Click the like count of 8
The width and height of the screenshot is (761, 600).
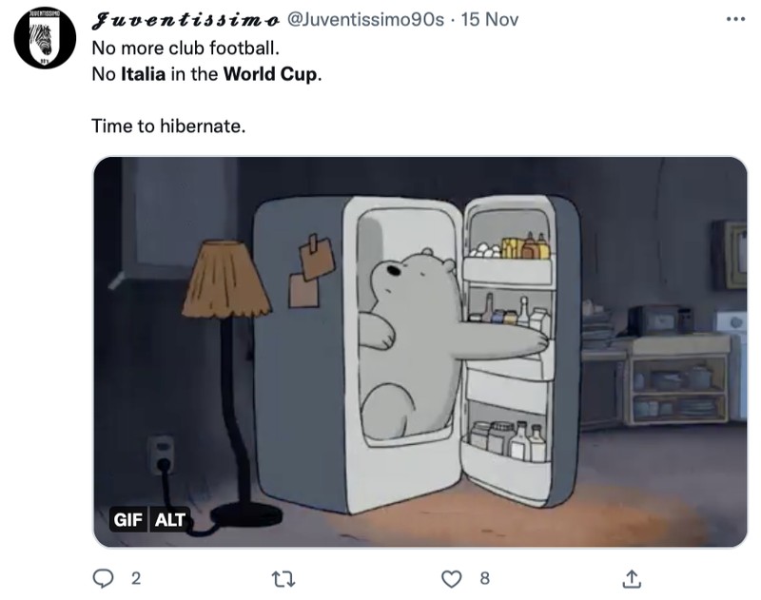point(485,578)
